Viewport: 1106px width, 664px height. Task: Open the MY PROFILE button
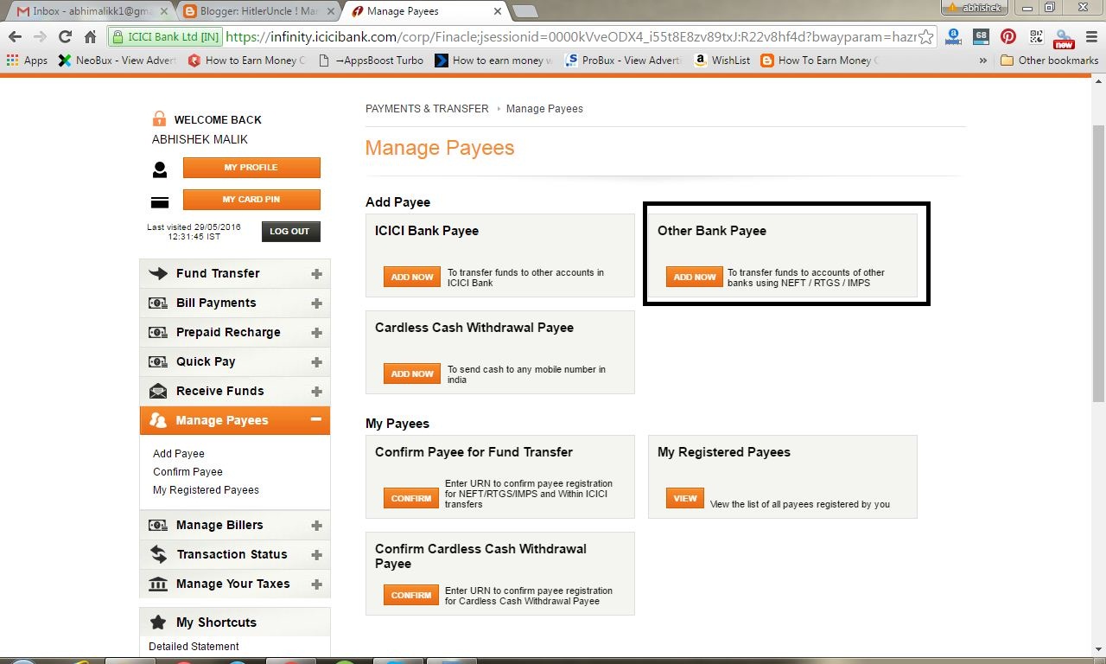251,167
